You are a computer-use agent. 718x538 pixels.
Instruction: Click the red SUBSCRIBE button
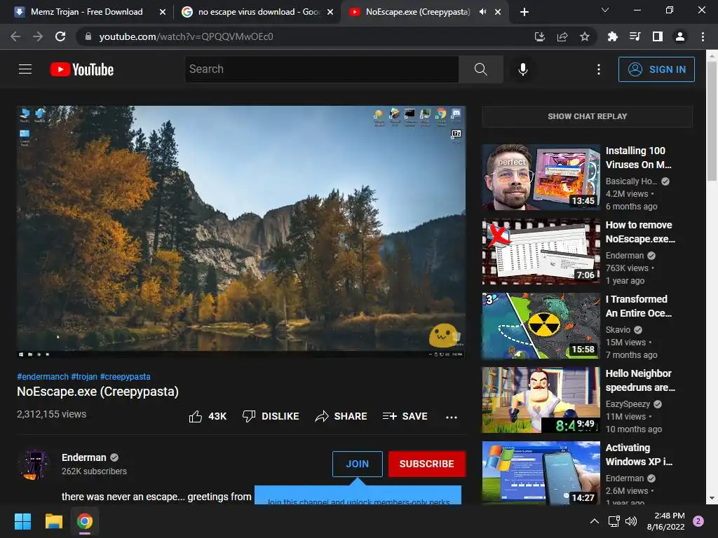pos(427,464)
